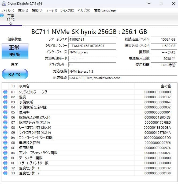Open the 編集(E) menu

coord(23,10)
